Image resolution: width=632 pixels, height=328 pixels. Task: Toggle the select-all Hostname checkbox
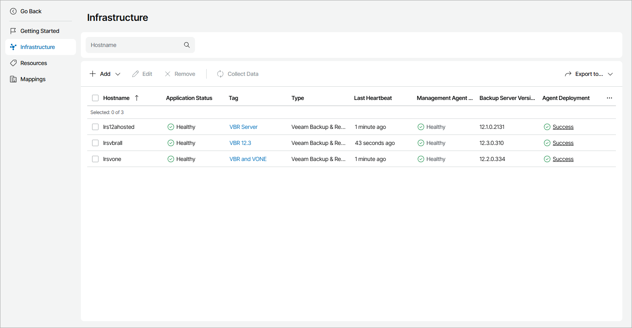pyautogui.click(x=95, y=98)
